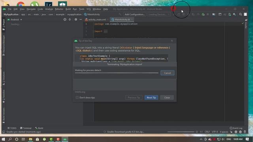Viewport: 253px width, 142px height.
Task: Open SDK Manager icon beside search
Action: [234, 14]
